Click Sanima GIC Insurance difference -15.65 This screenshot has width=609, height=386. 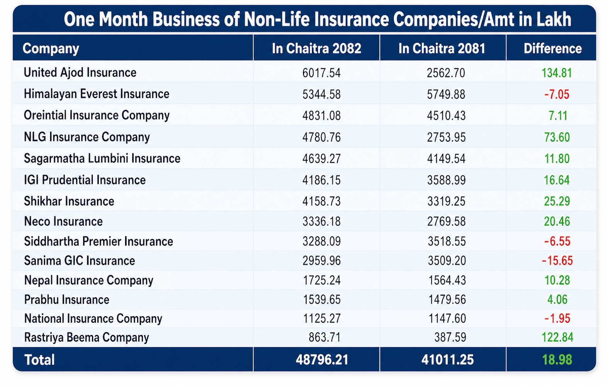557,261
